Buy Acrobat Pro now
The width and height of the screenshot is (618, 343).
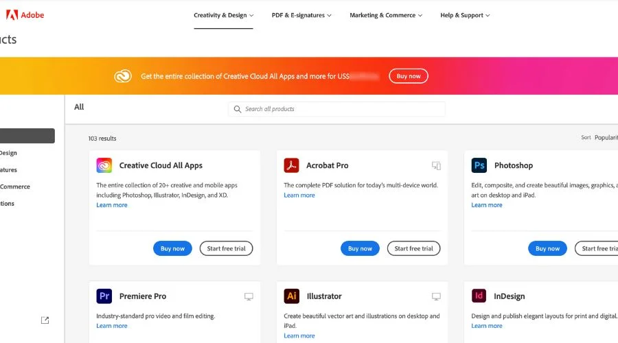(360, 248)
